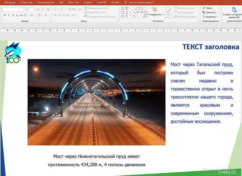Expand the Выделить dropdown menu
Viewport: 242px width, 176px height.
[210, 16]
